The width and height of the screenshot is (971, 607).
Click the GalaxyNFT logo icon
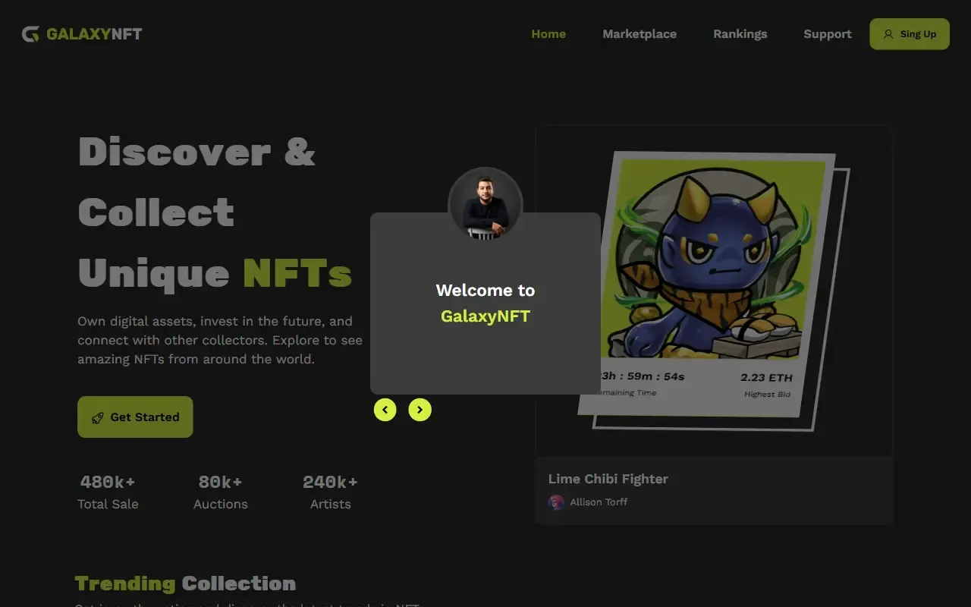pyautogui.click(x=30, y=34)
